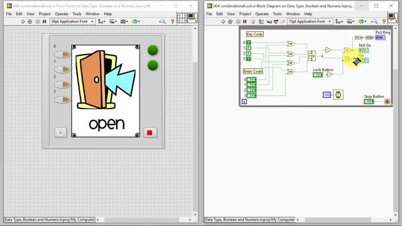Screen dimensions: 402x226
Task: Click the VI icon in Block Diagram corner
Action: (393, 18)
